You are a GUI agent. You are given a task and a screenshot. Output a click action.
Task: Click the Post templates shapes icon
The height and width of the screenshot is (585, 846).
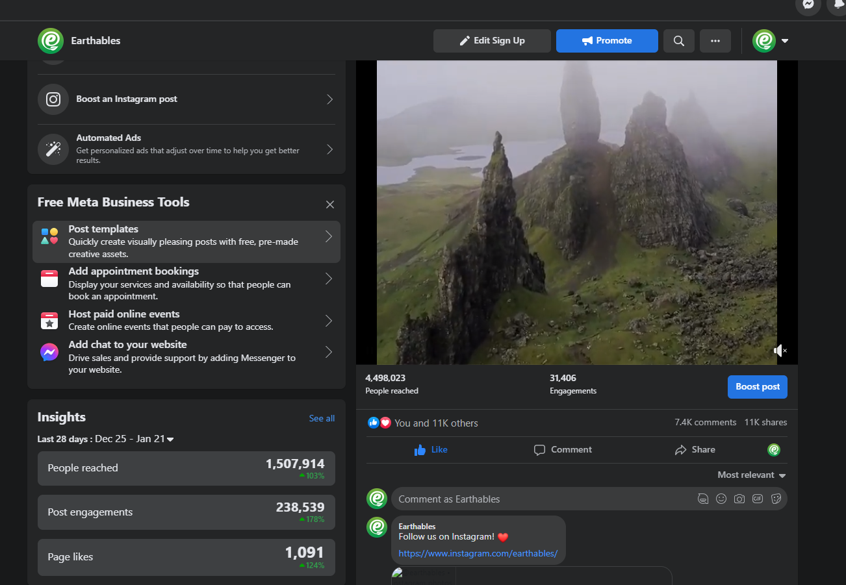[x=50, y=236]
